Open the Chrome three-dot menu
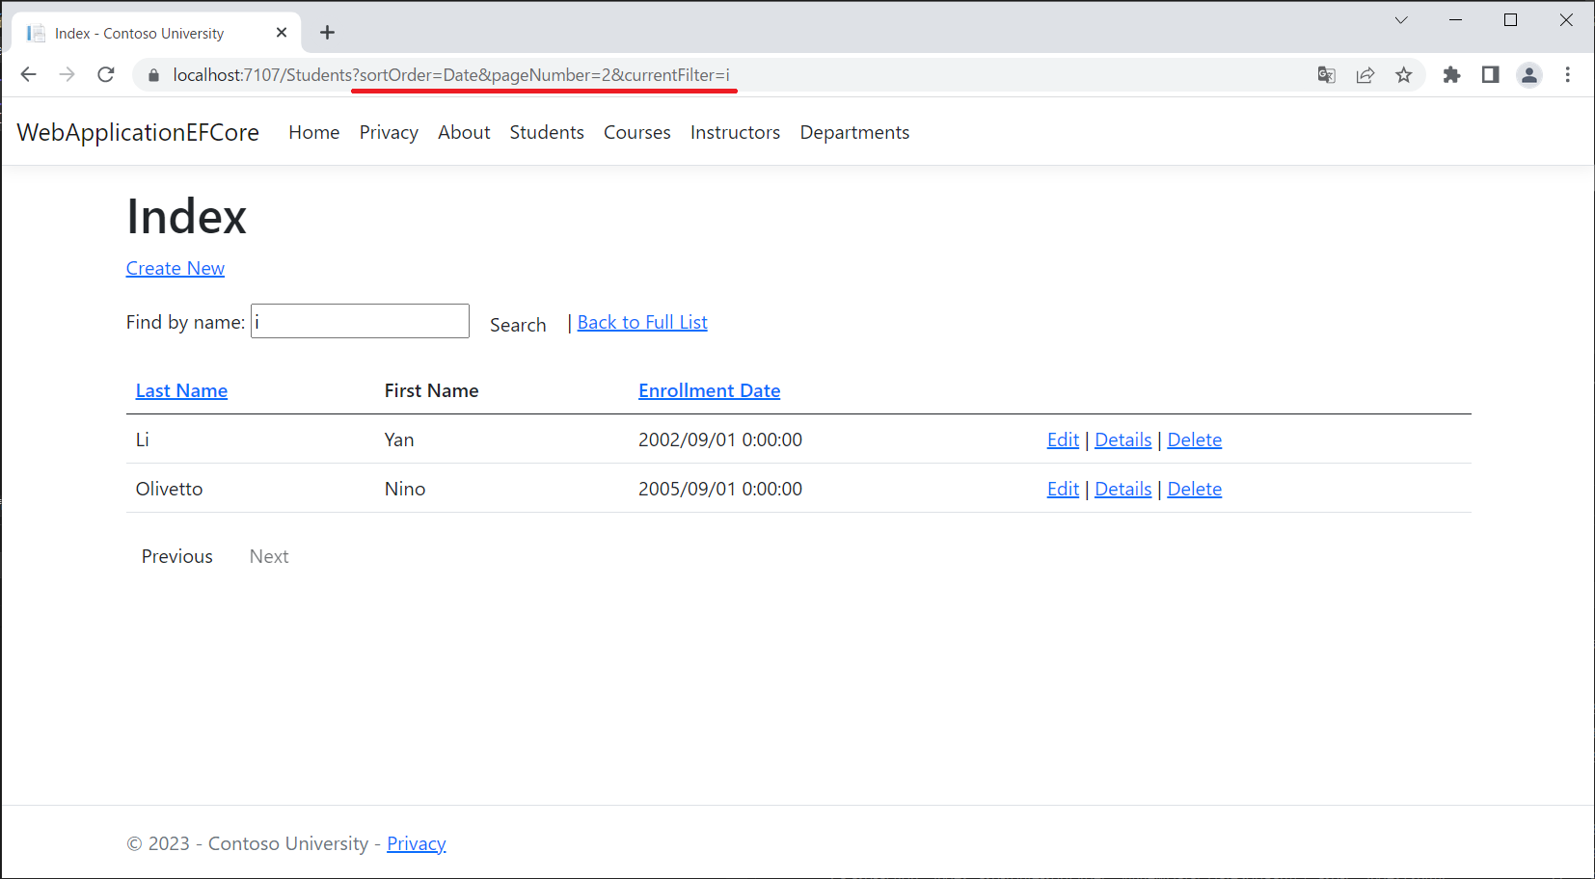Screen dimensions: 1595x879 click(1567, 75)
